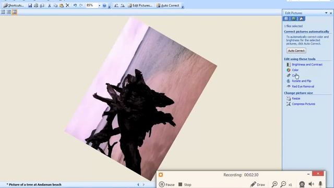Click the Delete X icon in toolbar
This screenshot has height=188, width=334.
coord(67,5)
